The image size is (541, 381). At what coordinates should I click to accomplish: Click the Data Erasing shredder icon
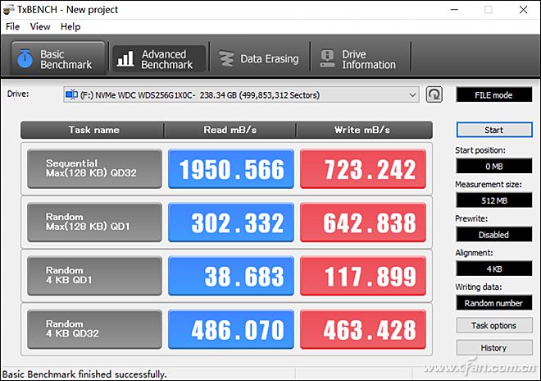[x=226, y=58]
